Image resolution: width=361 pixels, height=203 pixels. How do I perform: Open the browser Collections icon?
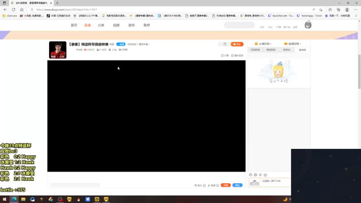point(338,9)
